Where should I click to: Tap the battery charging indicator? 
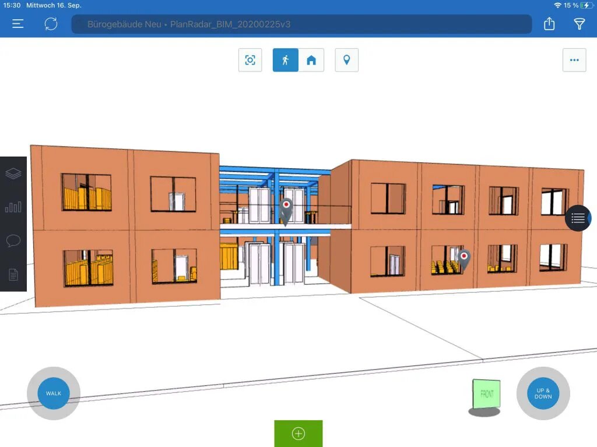586,5
